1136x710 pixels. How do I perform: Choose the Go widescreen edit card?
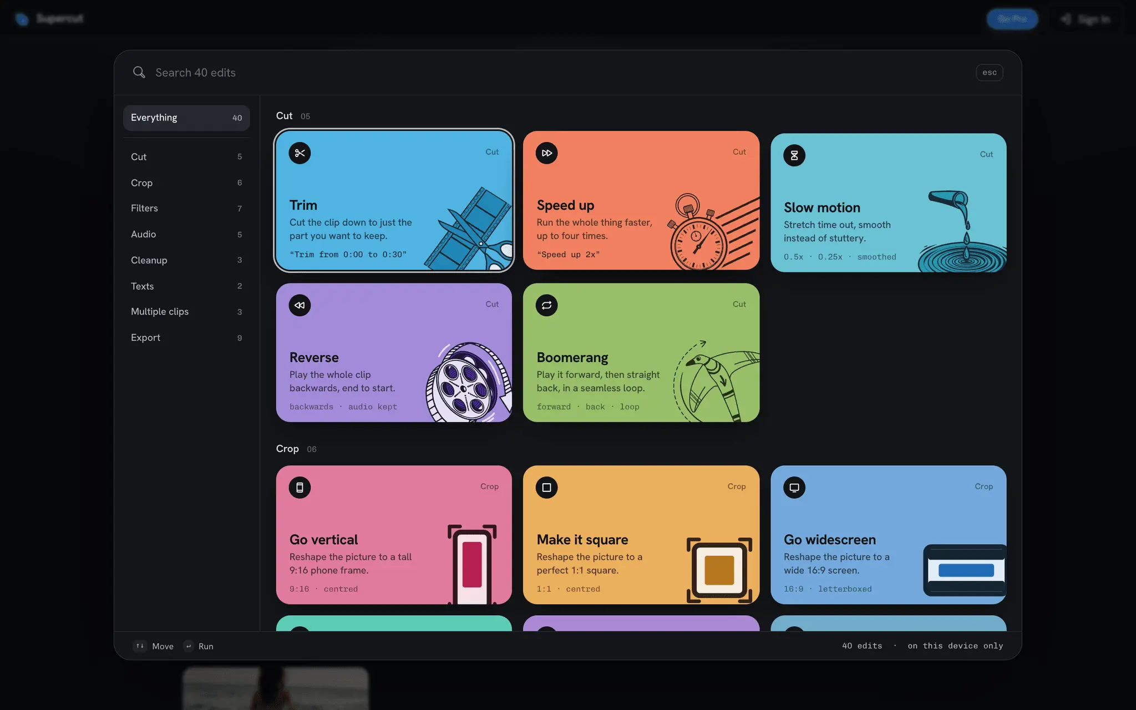[x=889, y=535]
